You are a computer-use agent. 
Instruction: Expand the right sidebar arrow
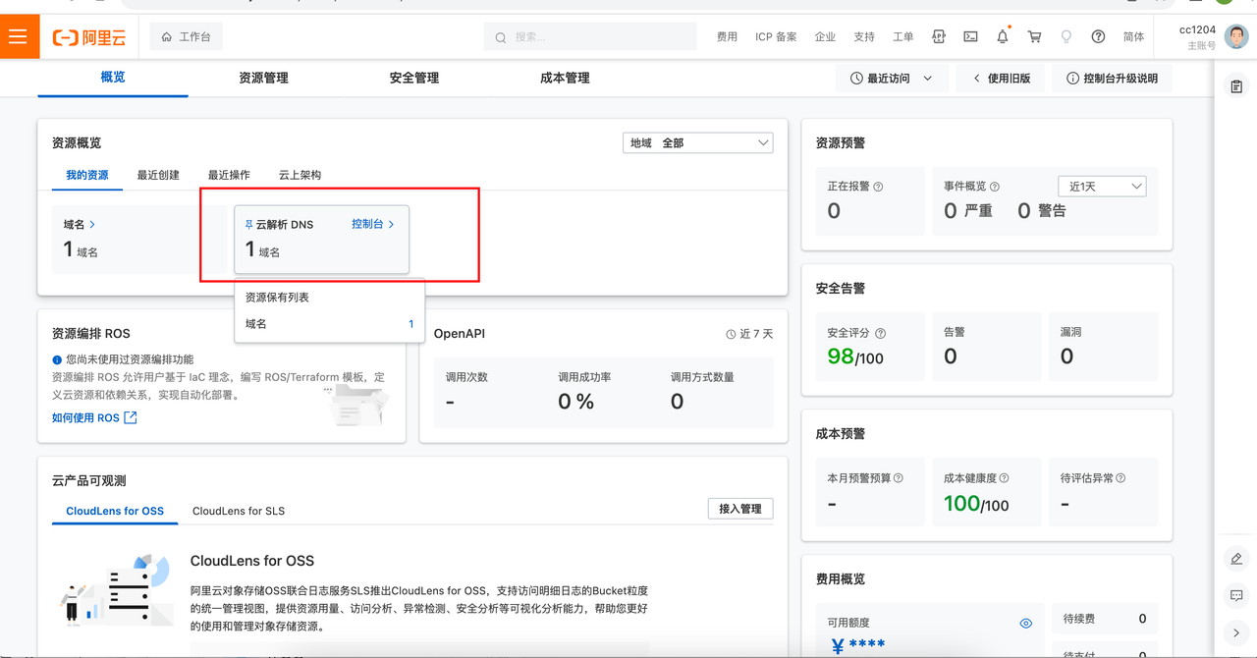1236,632
